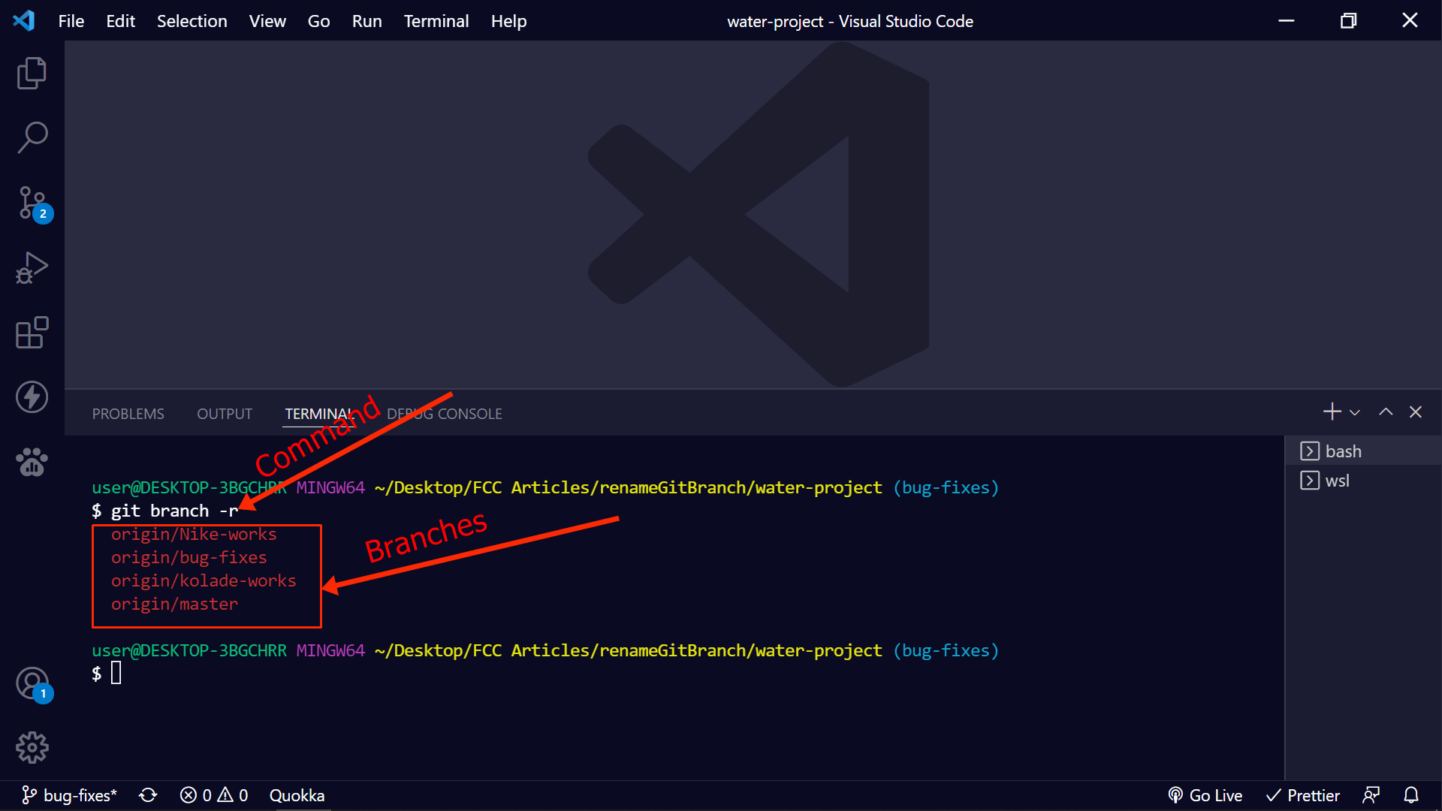
Task: Open Source Control view with 2 changes
Action: pos(33,204)
